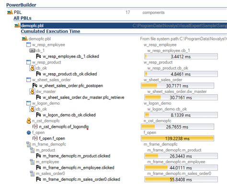Click the grey f_open tree label
Image resolution: width=227 pixels, height=187 pixels.
point(38,132)
